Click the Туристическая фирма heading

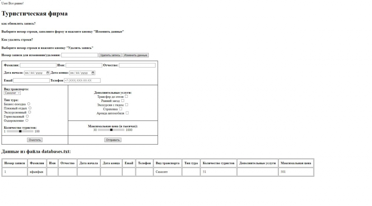pyautogui.click(x=34, y=13)
